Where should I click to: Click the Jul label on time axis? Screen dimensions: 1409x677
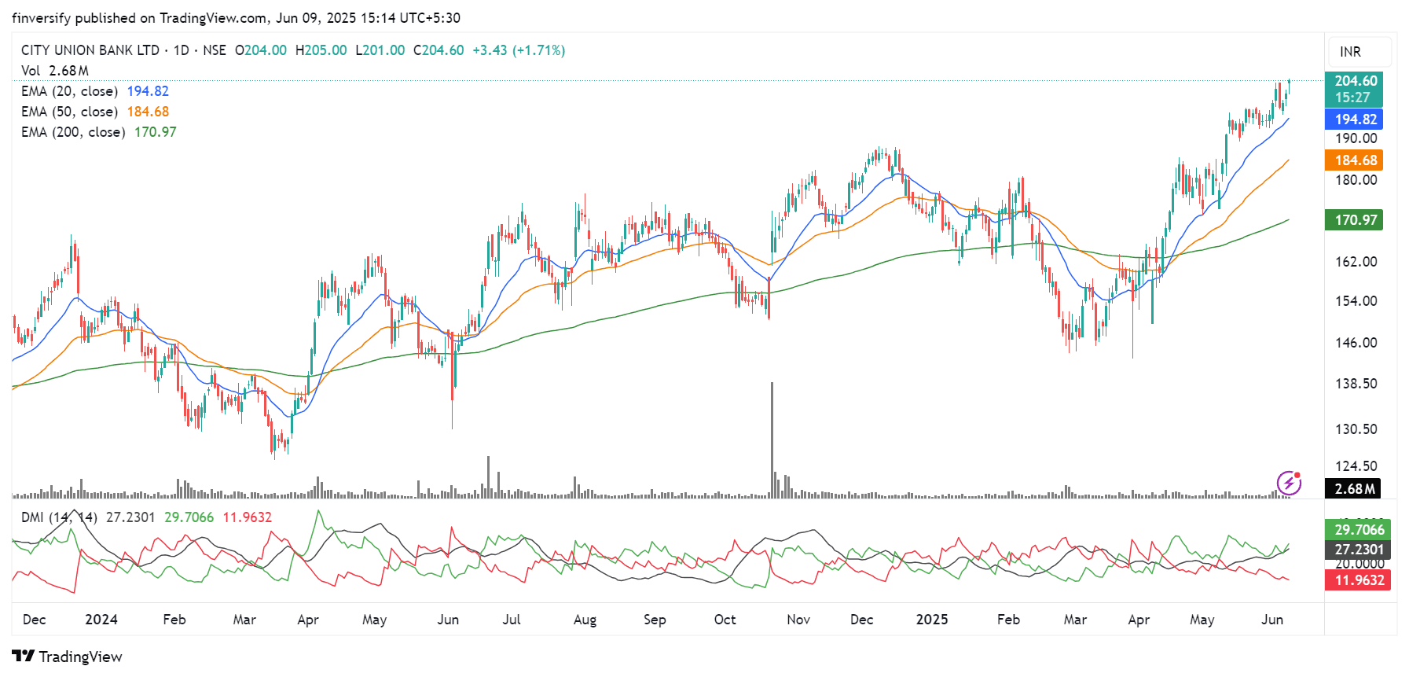coord(512,620)
